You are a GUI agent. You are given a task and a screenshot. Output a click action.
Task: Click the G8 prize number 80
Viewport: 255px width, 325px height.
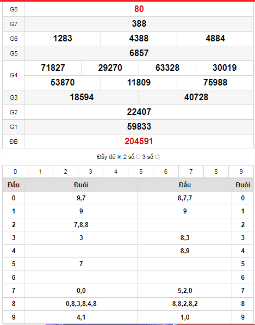[139, 9]
